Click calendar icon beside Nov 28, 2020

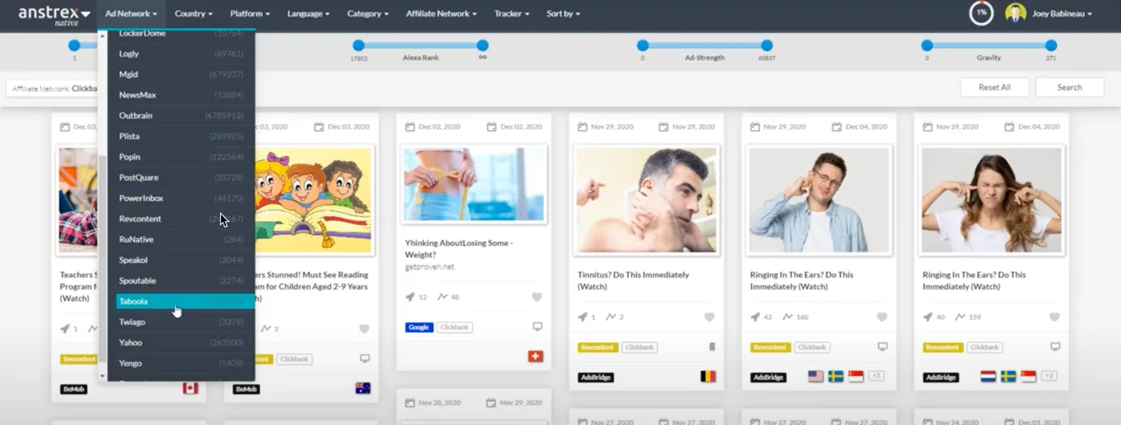point(410,402)
